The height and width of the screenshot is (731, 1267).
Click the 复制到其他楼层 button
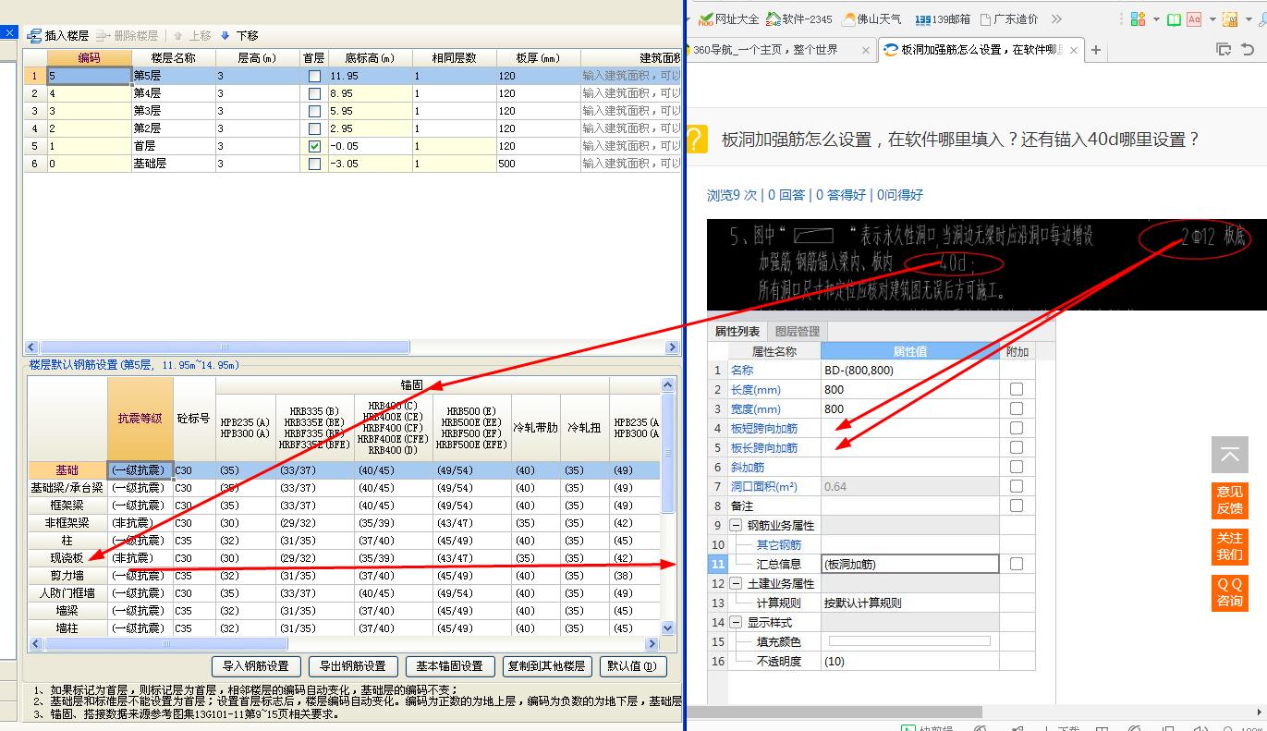pos(546,665)
